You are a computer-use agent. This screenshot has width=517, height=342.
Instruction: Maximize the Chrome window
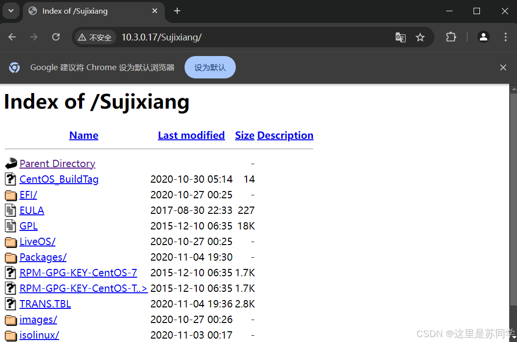click(476, 11)
